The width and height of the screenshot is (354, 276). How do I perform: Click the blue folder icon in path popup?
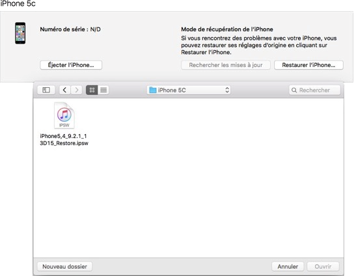tap(153, 90)
